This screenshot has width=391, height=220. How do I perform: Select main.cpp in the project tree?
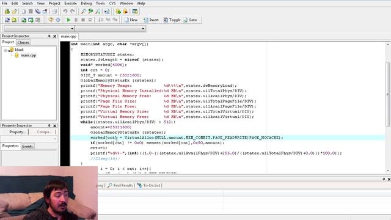click(x=28, y=56)
